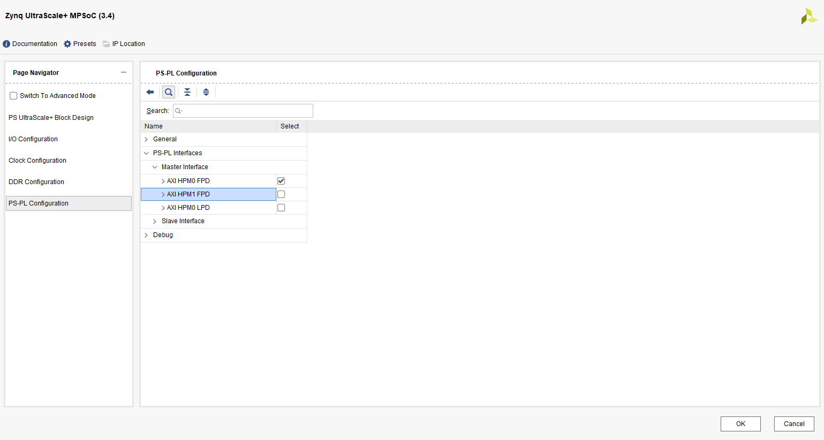The width and height of the screenshot is (824, 440).
Task: Enable Switch To Advanced Mode checkbox
Action: pos(13,96)
